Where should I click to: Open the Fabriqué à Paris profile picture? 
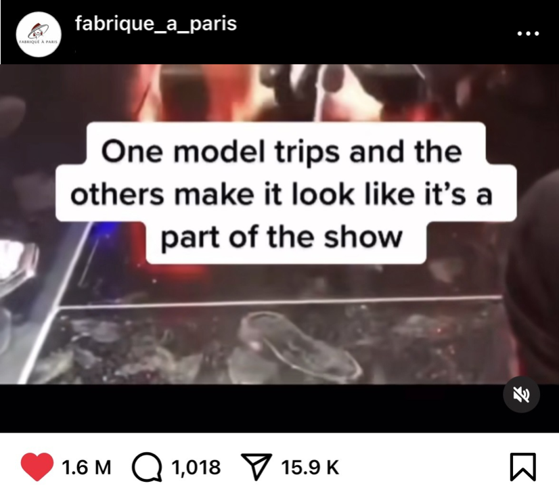39,35
